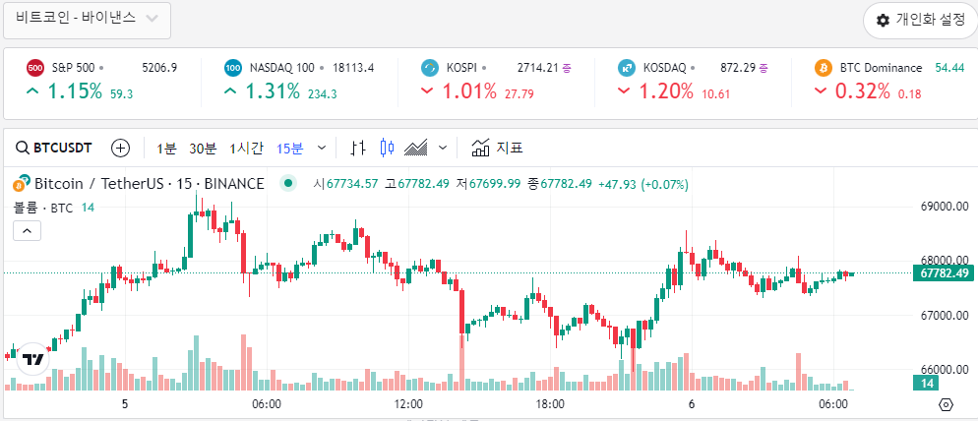Click the Bitcoin symbol icon in legend

coord(19,184)
